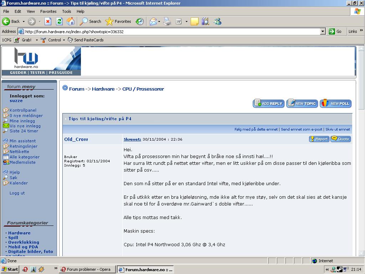Image resolution: width=365 pixels, height=274 pixels.
Task: Open Old_Crow user profile link
Action: point(76,139)
